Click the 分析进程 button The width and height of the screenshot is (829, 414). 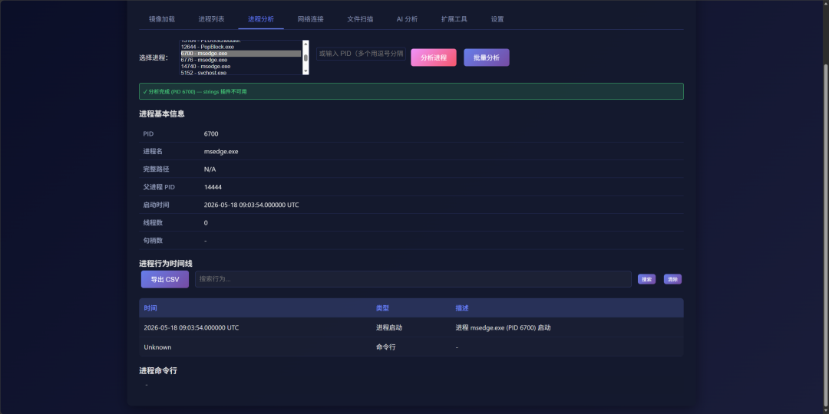pos(434,58)
